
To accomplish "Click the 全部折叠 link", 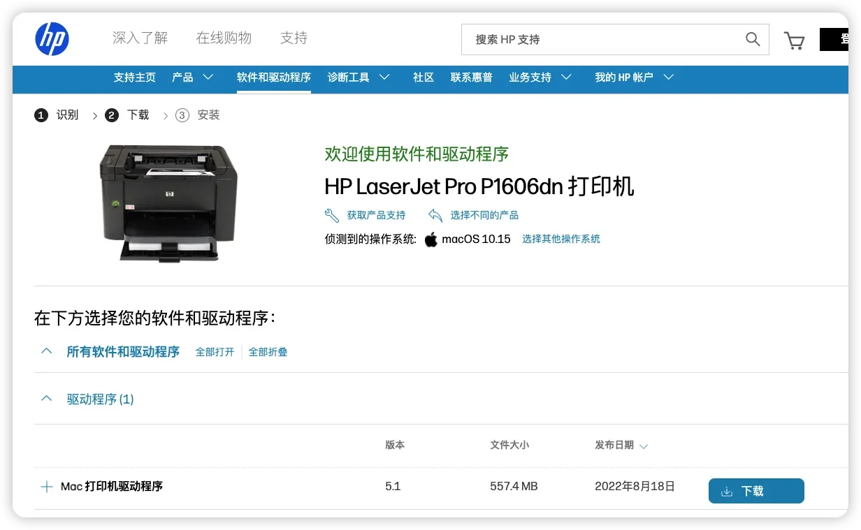I will click(x=268, y=352).
